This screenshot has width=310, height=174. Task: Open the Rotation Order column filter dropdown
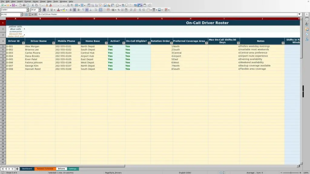(171, 43)
